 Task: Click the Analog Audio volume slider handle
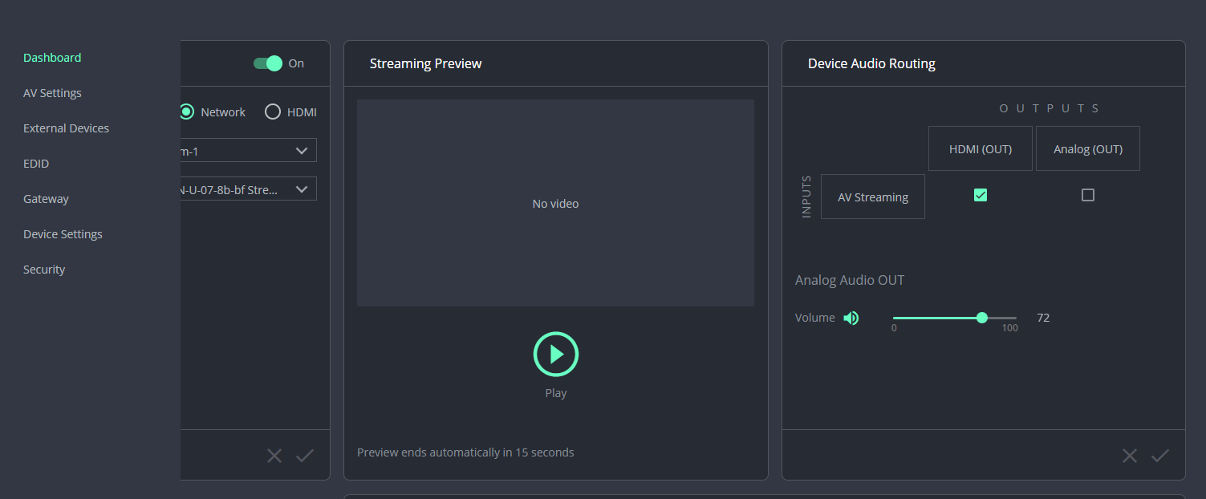(x=982, y=318)
